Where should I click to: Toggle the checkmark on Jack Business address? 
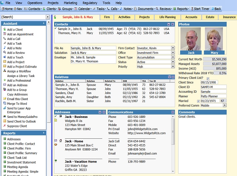click(55, 116)
